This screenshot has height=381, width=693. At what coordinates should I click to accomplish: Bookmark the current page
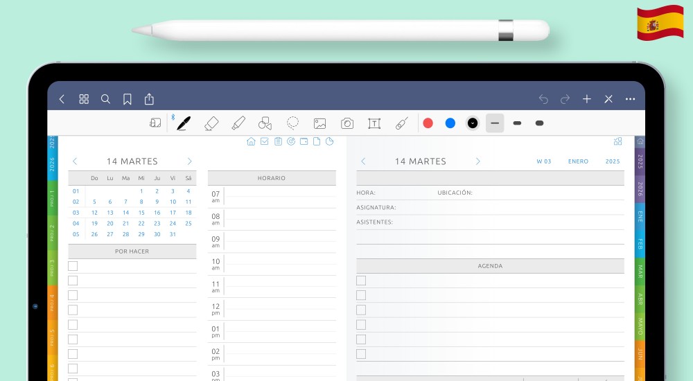coord(128,99)
